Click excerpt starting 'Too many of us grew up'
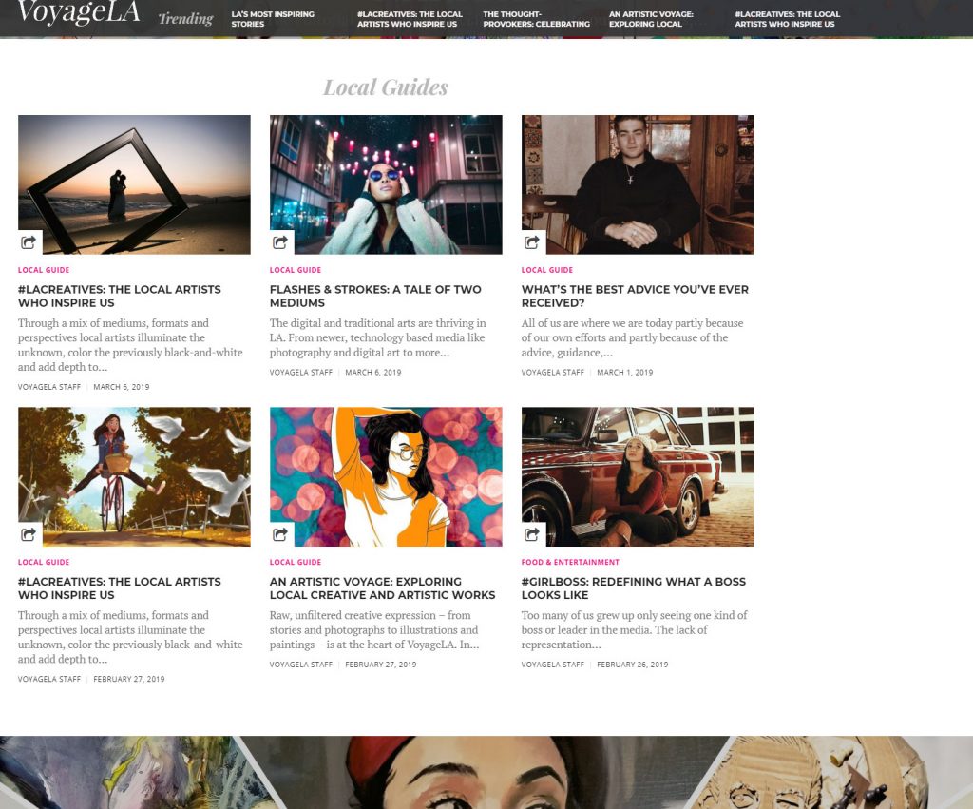The width and height of the screenshot is (973, 809). (x=634, y=629)
